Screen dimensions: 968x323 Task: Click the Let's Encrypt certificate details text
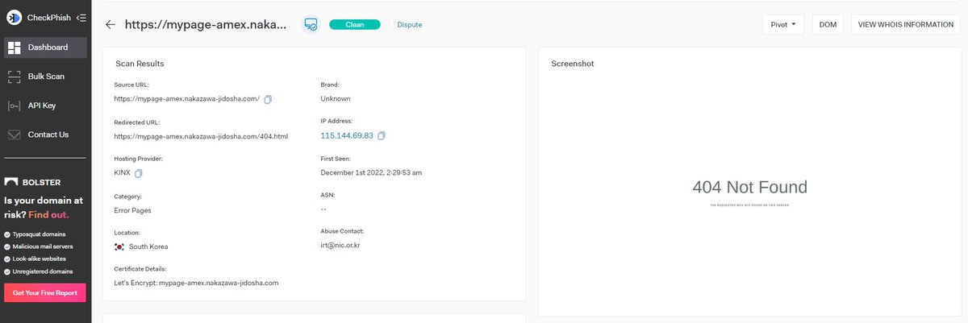(x=196, y=283)
